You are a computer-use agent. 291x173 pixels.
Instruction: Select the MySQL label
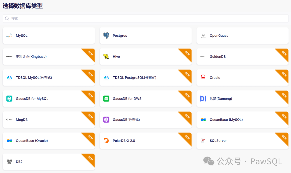[x=22, y=36]
